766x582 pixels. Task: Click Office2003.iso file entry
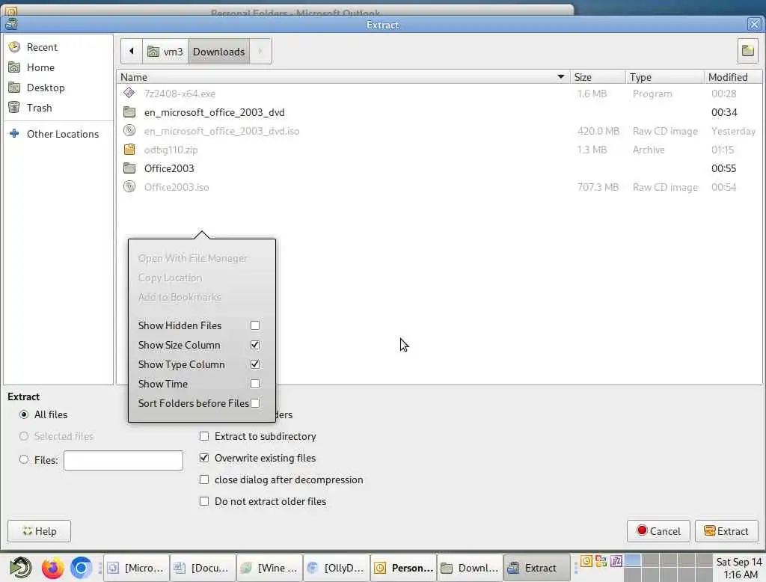coord(440,187)
